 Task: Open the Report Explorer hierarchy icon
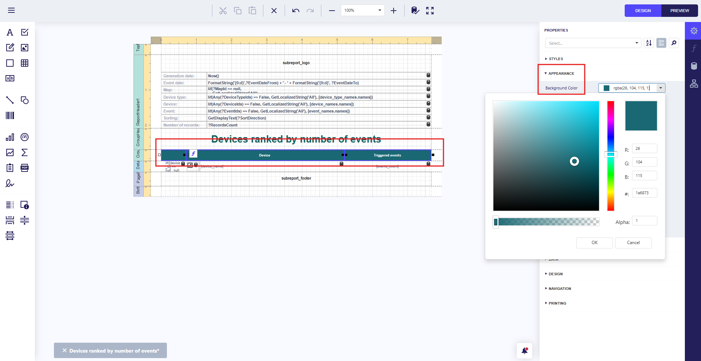click(694, 84)
